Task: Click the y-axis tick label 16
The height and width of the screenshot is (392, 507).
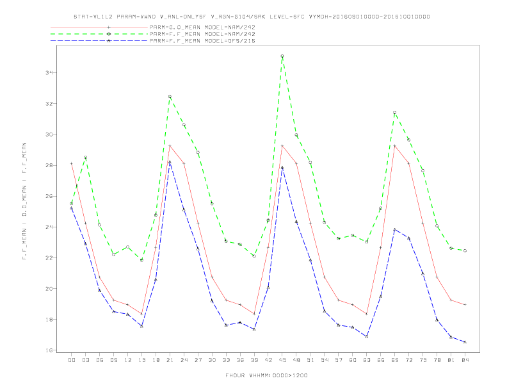Action: (49, 350)
